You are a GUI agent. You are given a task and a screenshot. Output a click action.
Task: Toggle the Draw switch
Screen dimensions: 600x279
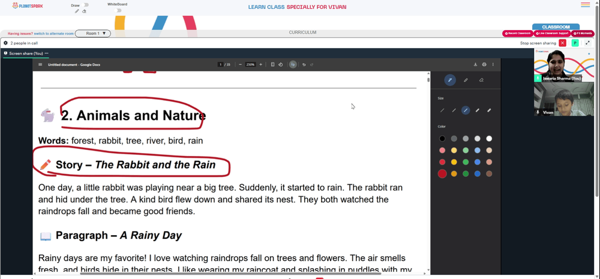[x=85, y=5]
